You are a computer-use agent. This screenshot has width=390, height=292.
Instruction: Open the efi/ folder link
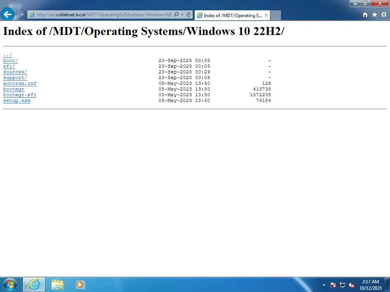(9, 66)
